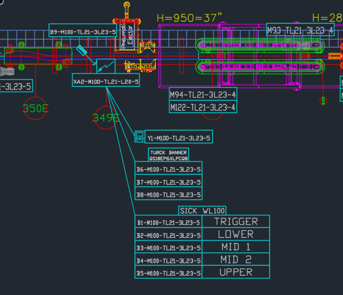The height and width of the screenshot is (295, 343).
Task: Select the B5-M100-TL21-3L23-5 cell
Action: (169, 272)
